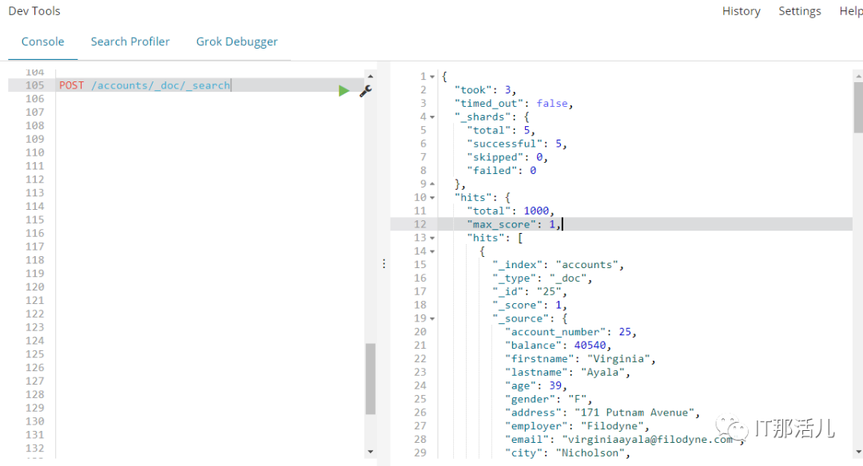Screen dimensions: 863x466
Task: Run the request with the green play icon
Action: (x=344, y=91)
